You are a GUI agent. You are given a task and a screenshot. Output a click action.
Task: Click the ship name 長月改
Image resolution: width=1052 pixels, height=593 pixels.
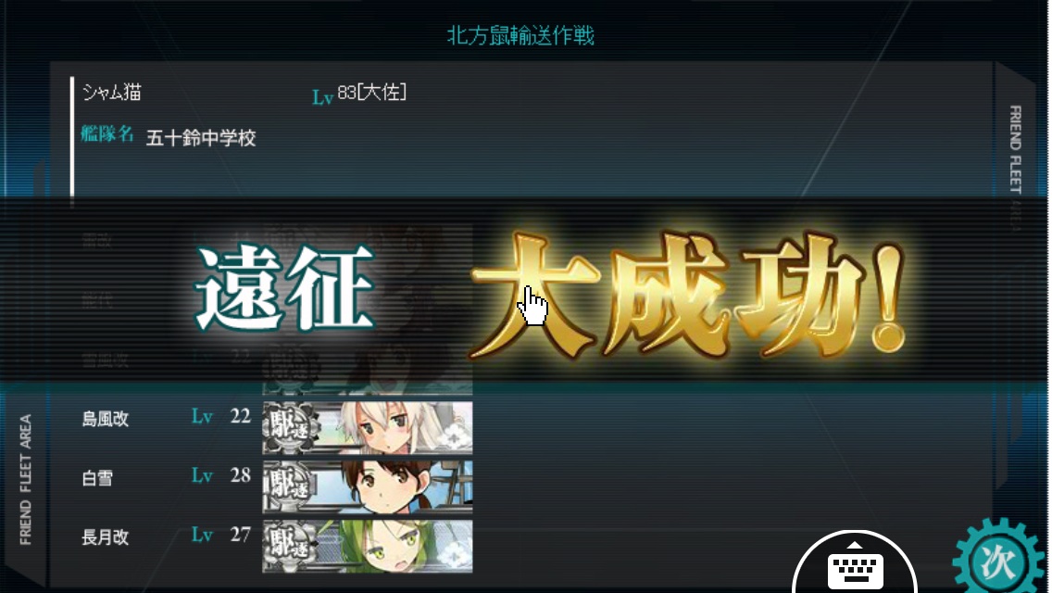106,537
